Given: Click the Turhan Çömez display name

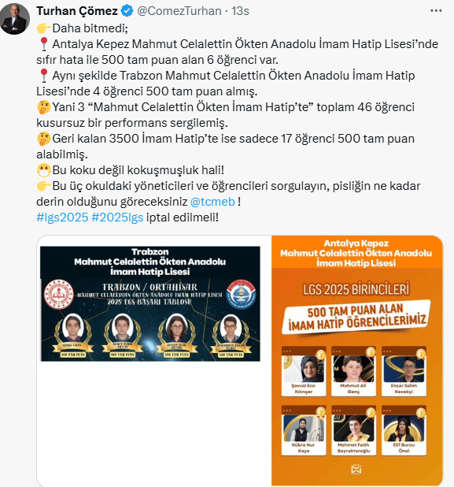Looking at the screenshot, I should click(x=77, y=11).
